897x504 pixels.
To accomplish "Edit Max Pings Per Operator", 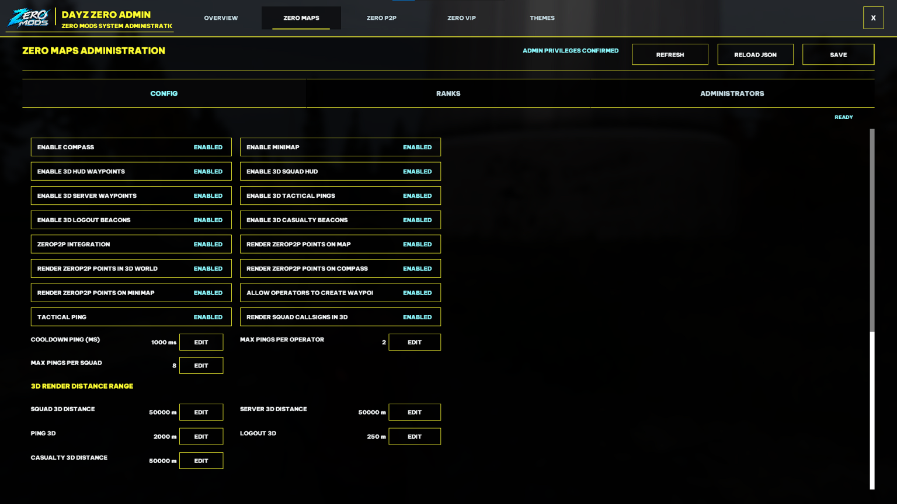I will 415,342.
